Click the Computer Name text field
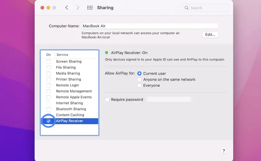The width and height of the screenshot is (261, 161). click(x=149, y=26)
